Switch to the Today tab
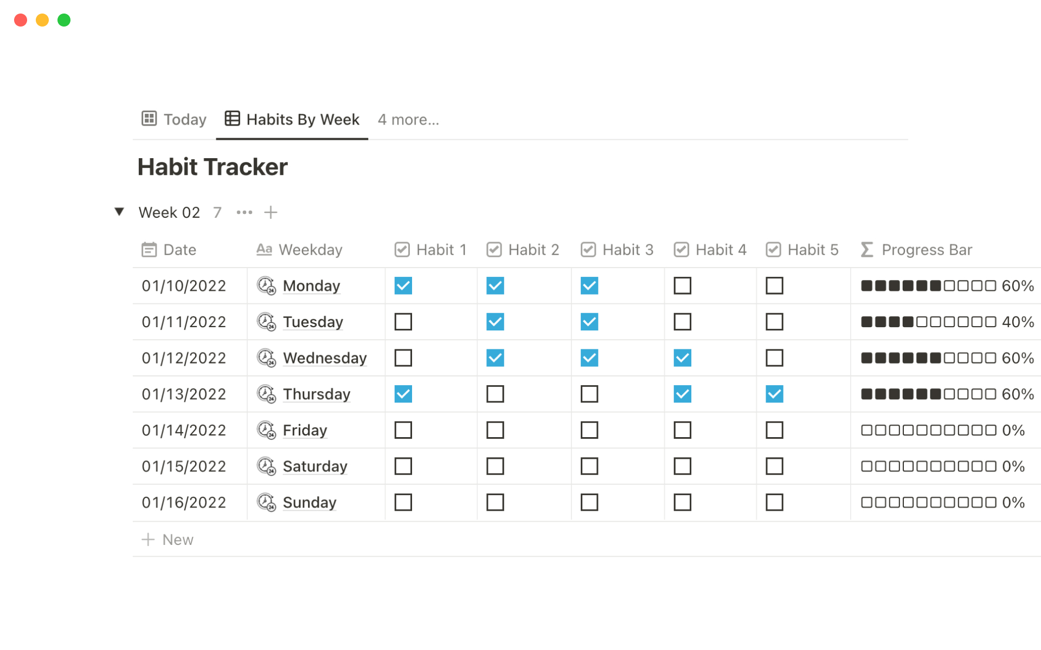The width and height of the screenshot is (1041, 650). [184, 119]
